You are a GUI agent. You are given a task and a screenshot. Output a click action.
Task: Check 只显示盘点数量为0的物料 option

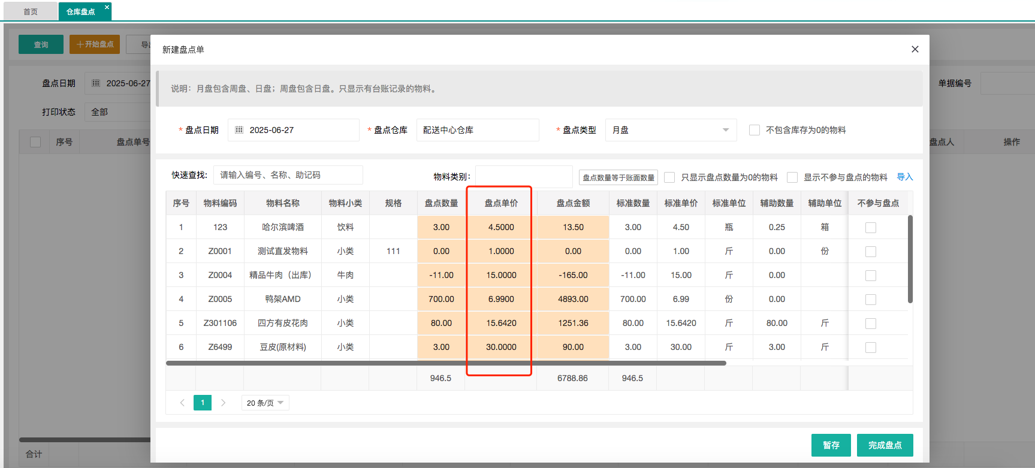coord(669,177)
